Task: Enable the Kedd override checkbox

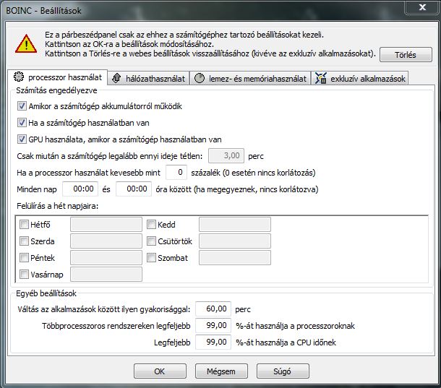Action: click(151, 225)
